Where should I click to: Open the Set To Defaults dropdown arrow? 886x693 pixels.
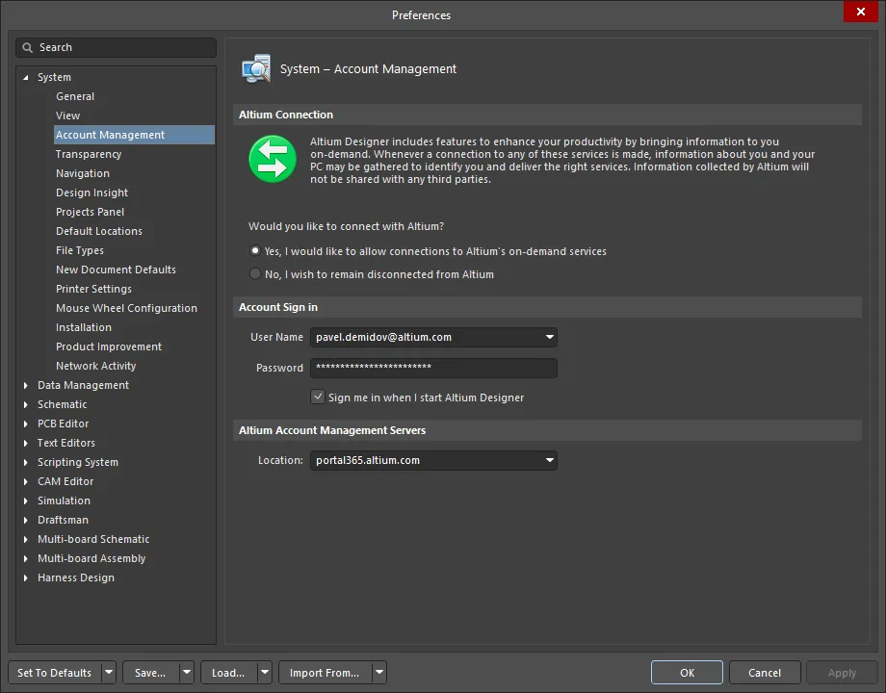pyautogui.click(x=109, y=673)
